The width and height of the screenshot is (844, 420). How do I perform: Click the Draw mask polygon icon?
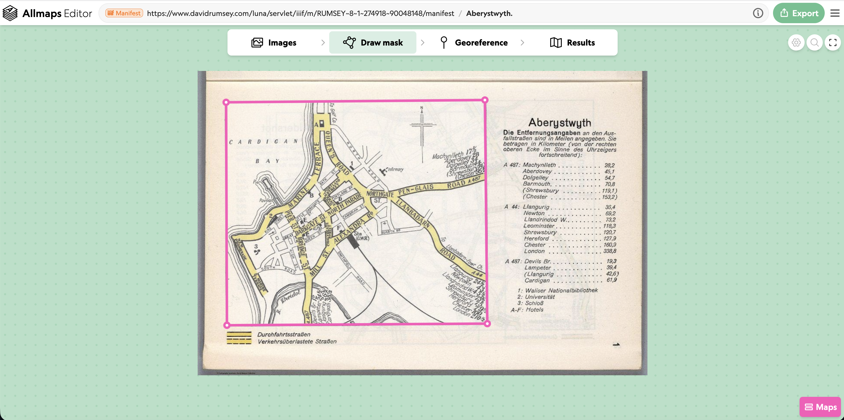349,42
